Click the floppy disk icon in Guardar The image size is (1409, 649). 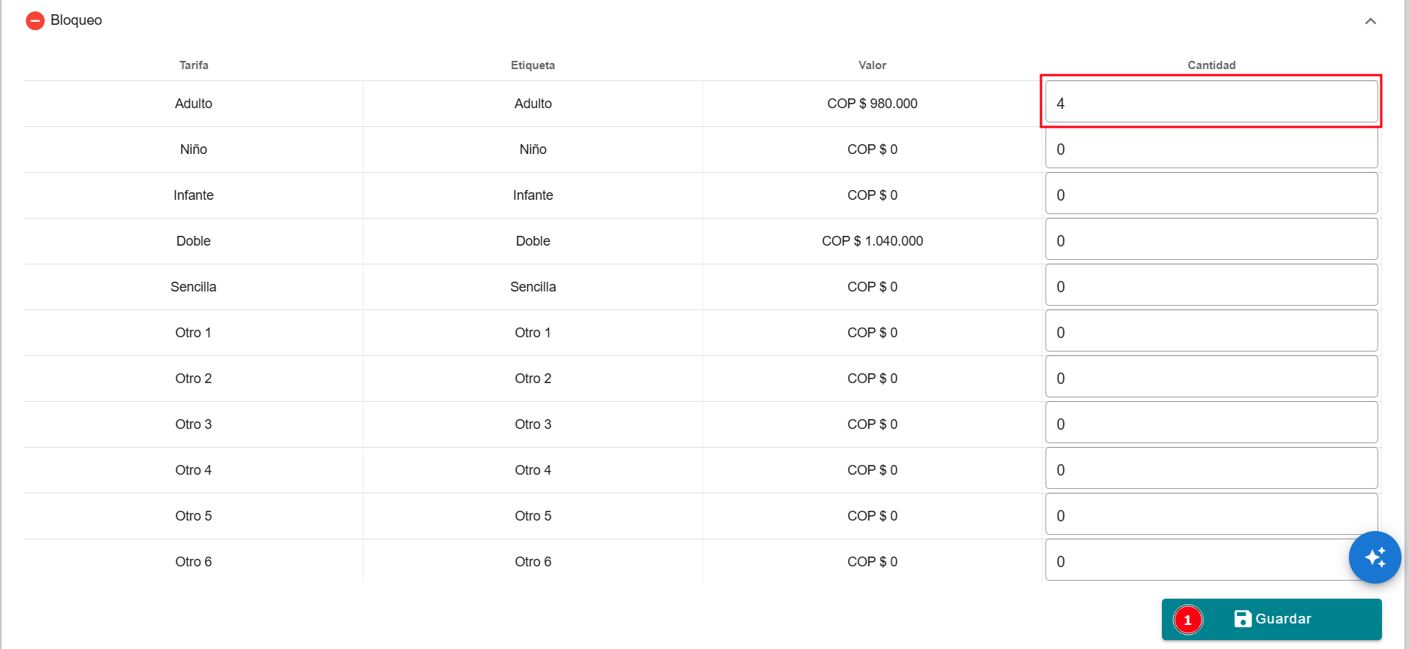[1242, 619]
